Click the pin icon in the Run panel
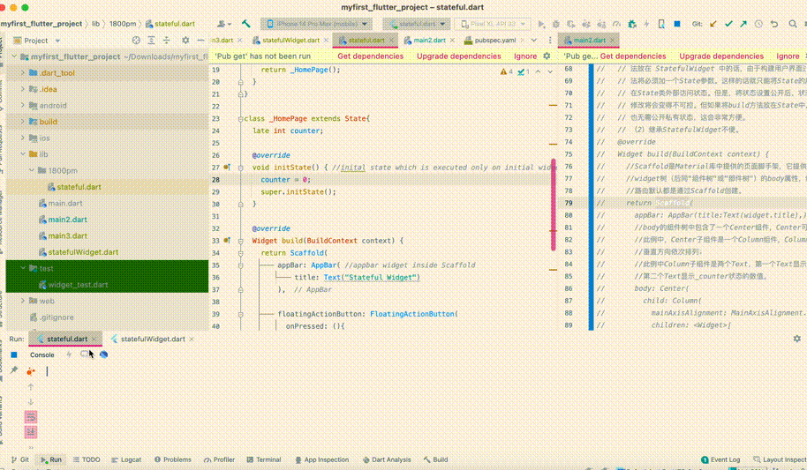The width and height of the screenshot is (807, 470). (x=14, y=370)
